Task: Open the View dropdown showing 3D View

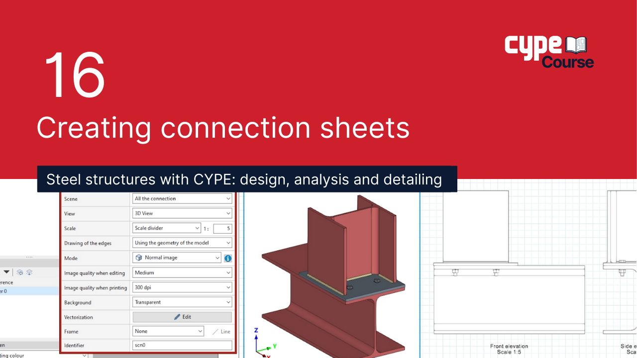Action: coord(183,213)
